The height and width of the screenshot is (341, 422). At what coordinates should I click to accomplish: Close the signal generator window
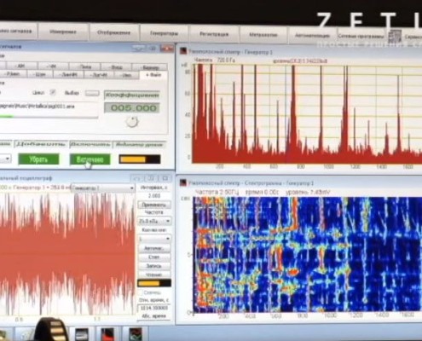[x=168, y=49]
